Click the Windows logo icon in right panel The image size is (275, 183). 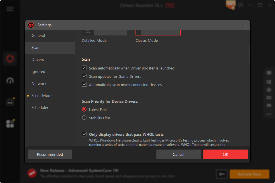click(269, 82)
